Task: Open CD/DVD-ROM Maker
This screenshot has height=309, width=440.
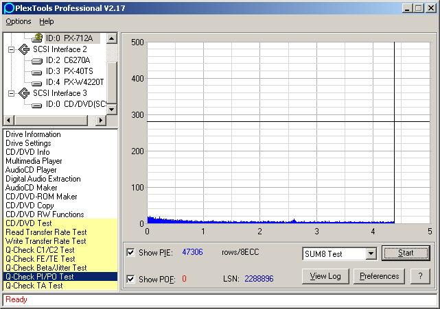Action: pos(60,197)
